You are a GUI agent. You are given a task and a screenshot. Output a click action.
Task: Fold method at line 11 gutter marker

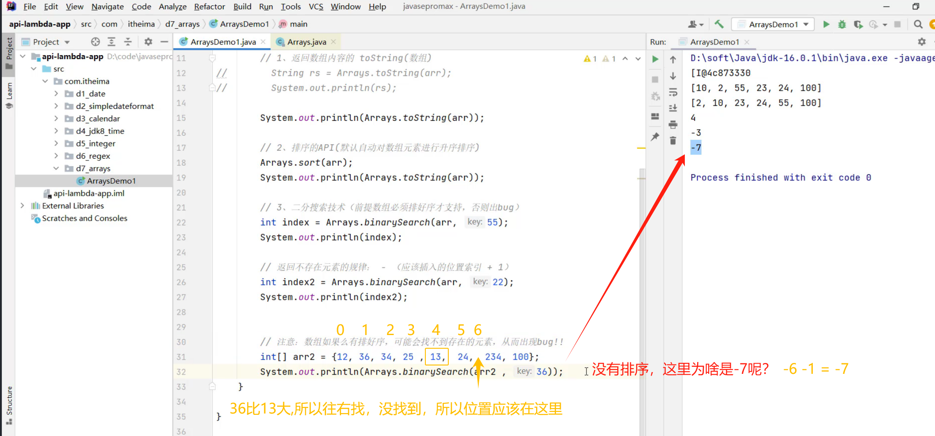click(x=212, y=58)
